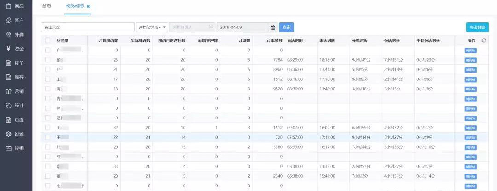
Task: Open the 商品 section in sidebar
Action: point(16,6)
